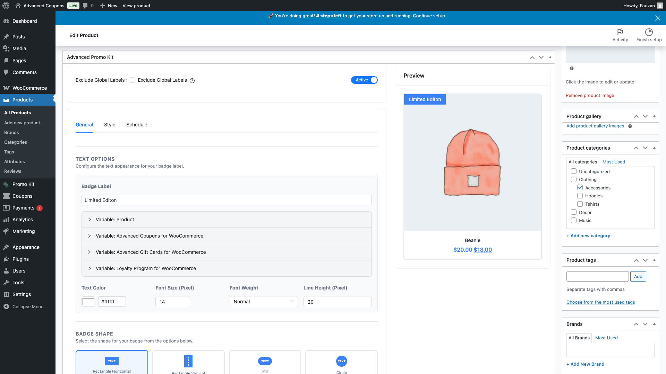The image size is (666, 374).
Task: Uncheck the Accessories product category
Action: (x=580, y=187)
